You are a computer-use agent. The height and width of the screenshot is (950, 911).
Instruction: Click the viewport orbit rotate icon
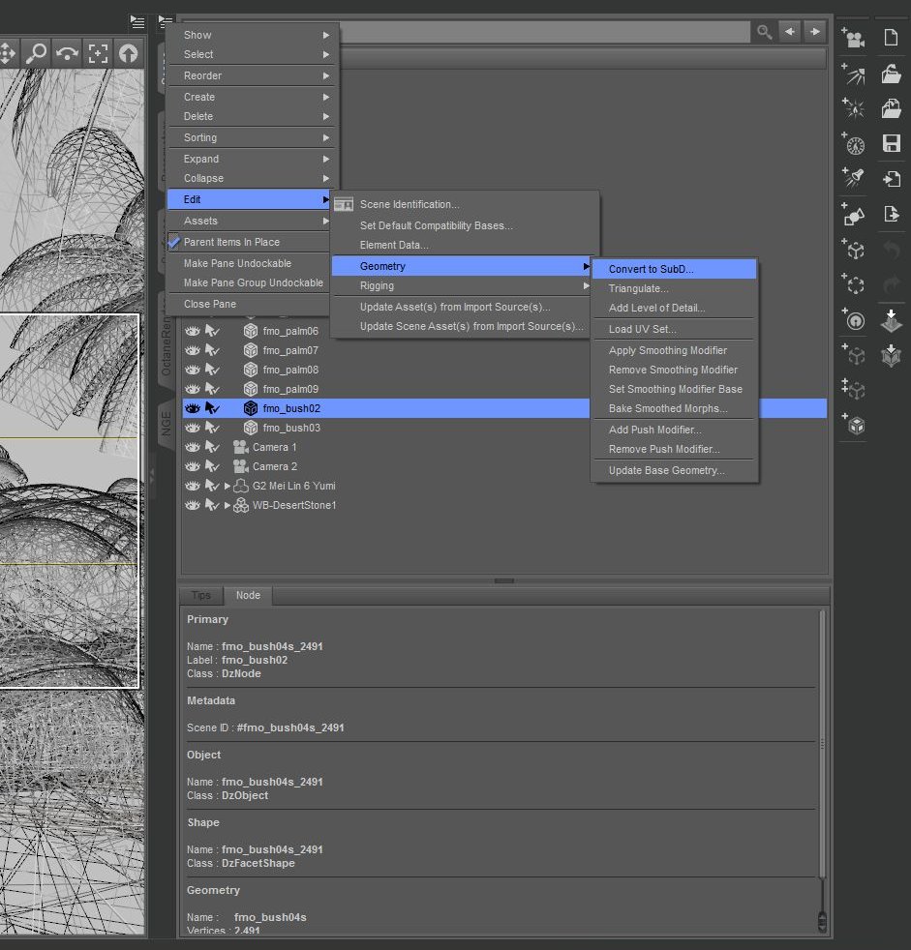click(67, 52)
